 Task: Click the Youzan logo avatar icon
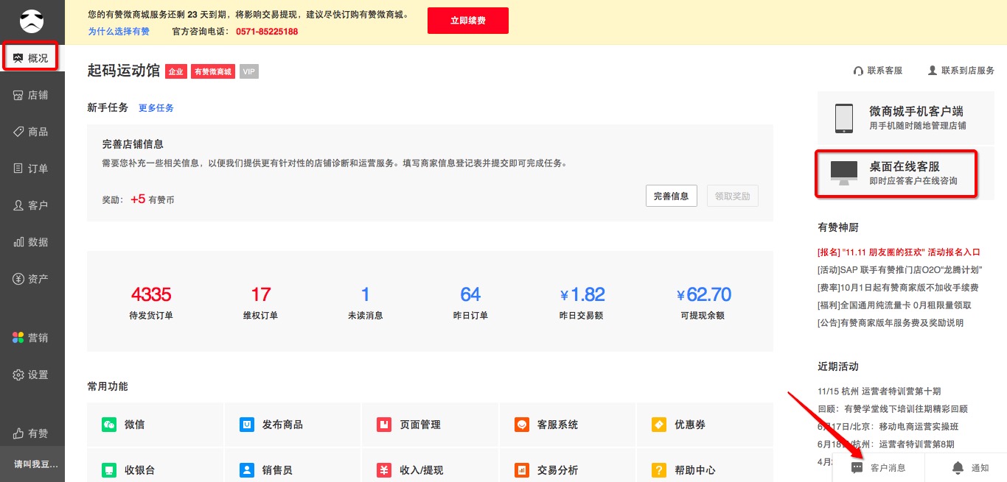32,21
